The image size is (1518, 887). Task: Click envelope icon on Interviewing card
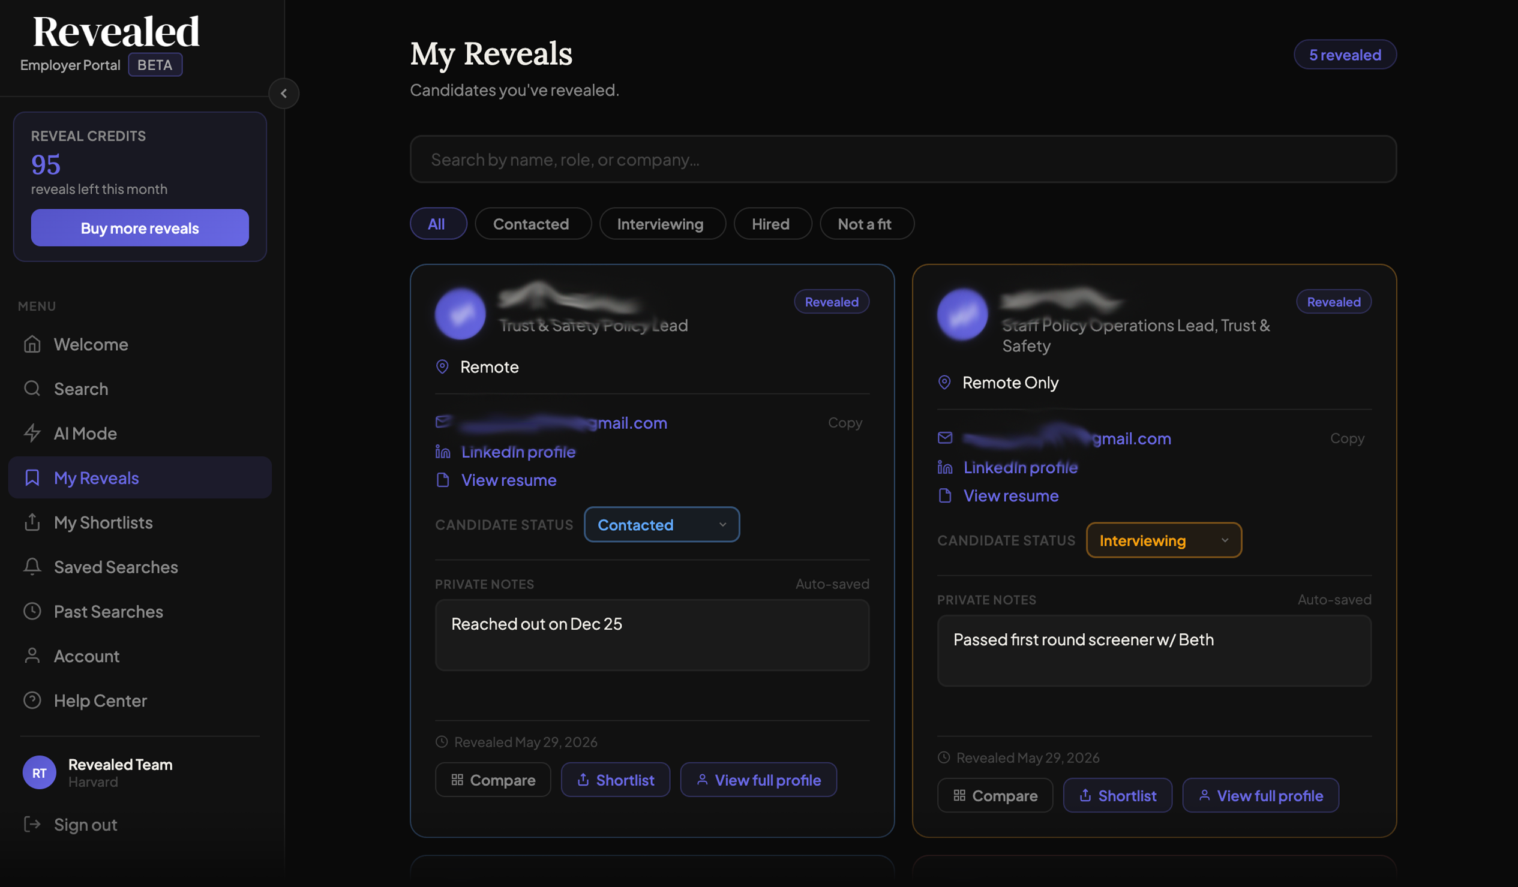point(945,438)
